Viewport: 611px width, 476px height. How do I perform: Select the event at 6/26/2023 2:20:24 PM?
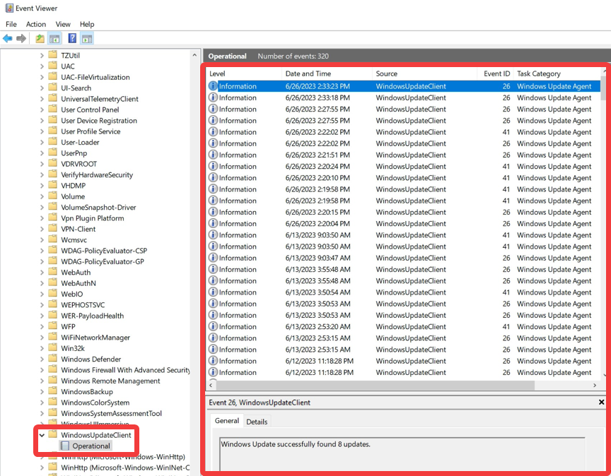pos(404,166)
